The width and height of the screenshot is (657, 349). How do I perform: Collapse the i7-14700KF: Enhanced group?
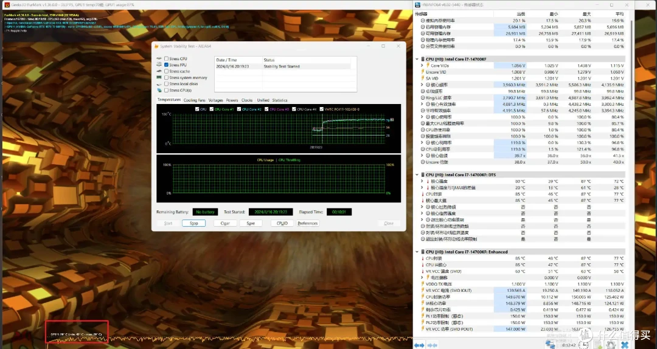[417, 252]
